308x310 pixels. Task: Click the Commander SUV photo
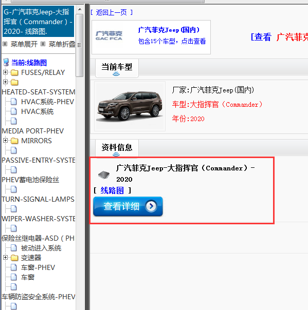[130, 106]
